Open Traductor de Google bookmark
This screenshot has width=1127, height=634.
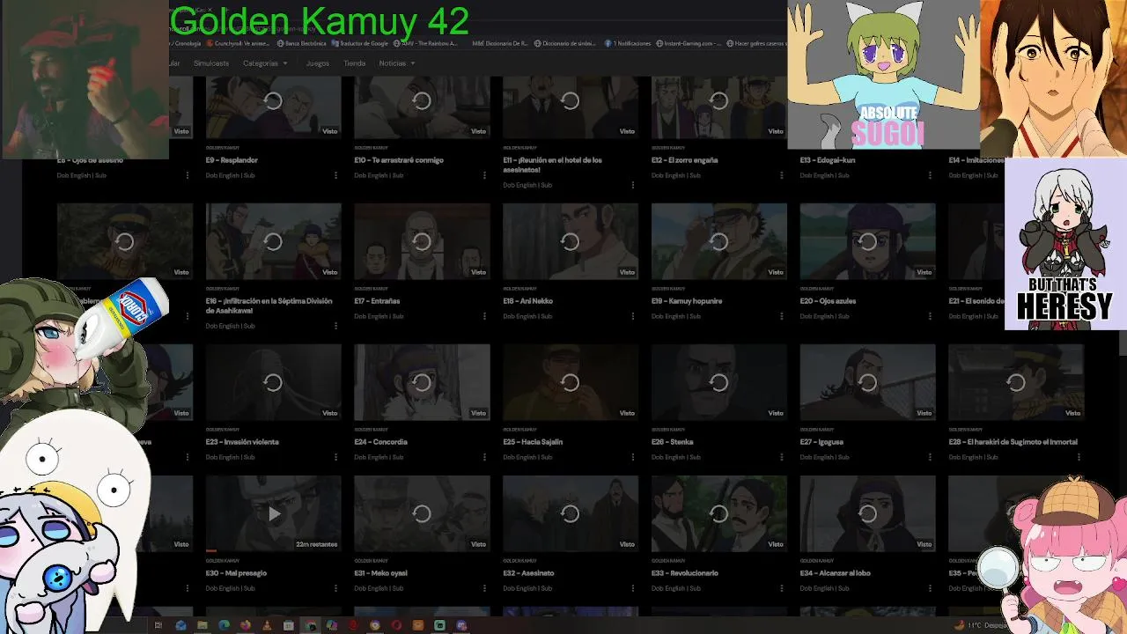point(361,43)
